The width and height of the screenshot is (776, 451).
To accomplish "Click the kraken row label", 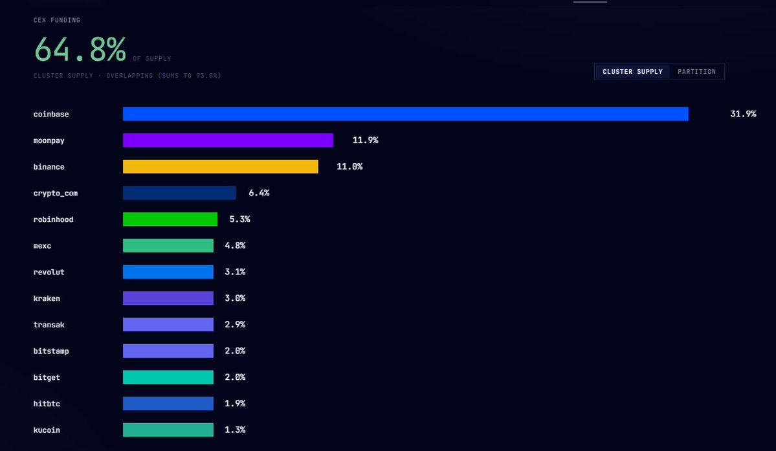I will click(47, 298).
